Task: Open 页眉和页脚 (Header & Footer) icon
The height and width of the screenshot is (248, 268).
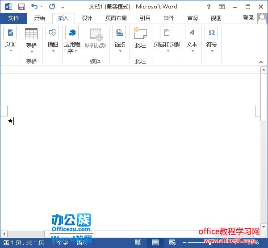Action: pos(167,33)
